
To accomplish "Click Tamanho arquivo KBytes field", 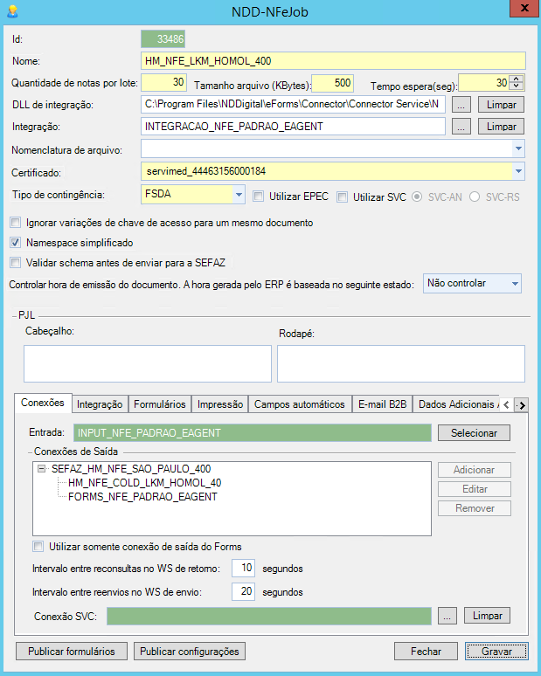I will click(x=332, y=83).
